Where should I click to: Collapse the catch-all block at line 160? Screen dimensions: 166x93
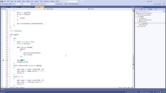(10, 77)
